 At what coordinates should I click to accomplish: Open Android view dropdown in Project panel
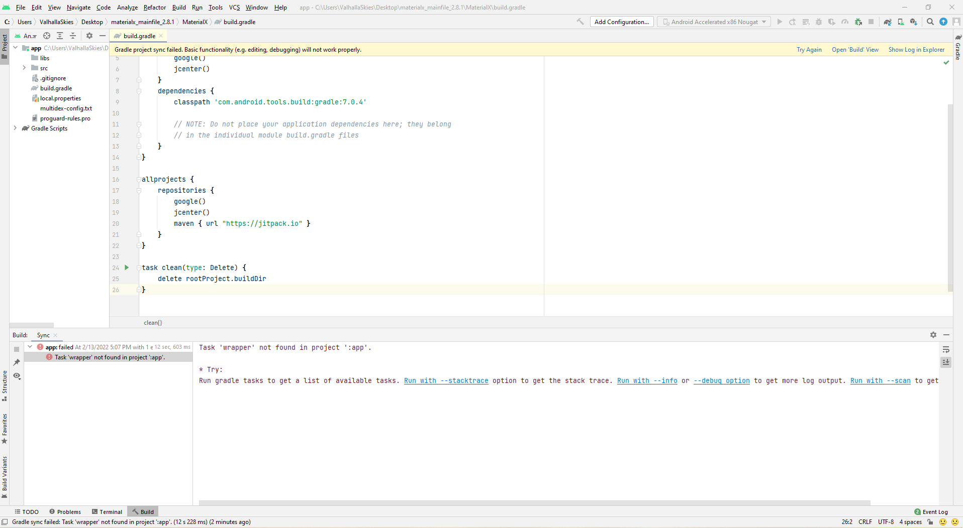coord(26,36)
